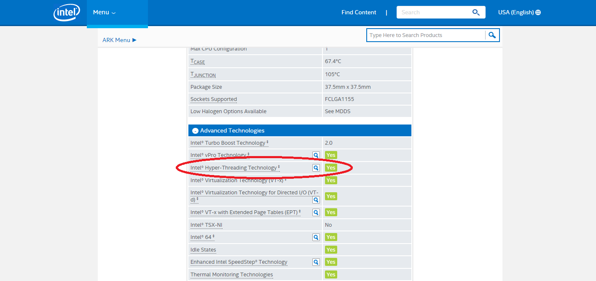Click Yes badge for EPT
The height and width of the screenshot is (281, 596).
coord(331,212)
